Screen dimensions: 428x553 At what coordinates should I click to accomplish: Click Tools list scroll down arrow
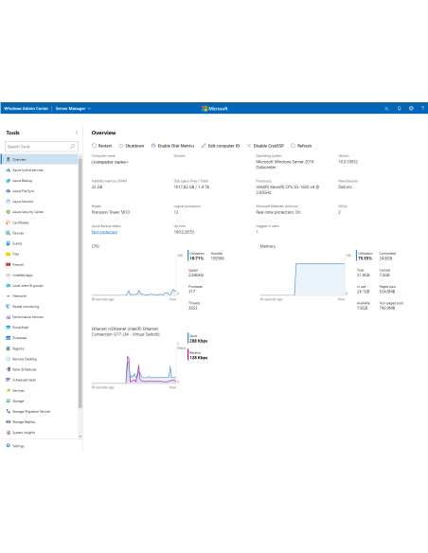[x=80, y=437]
